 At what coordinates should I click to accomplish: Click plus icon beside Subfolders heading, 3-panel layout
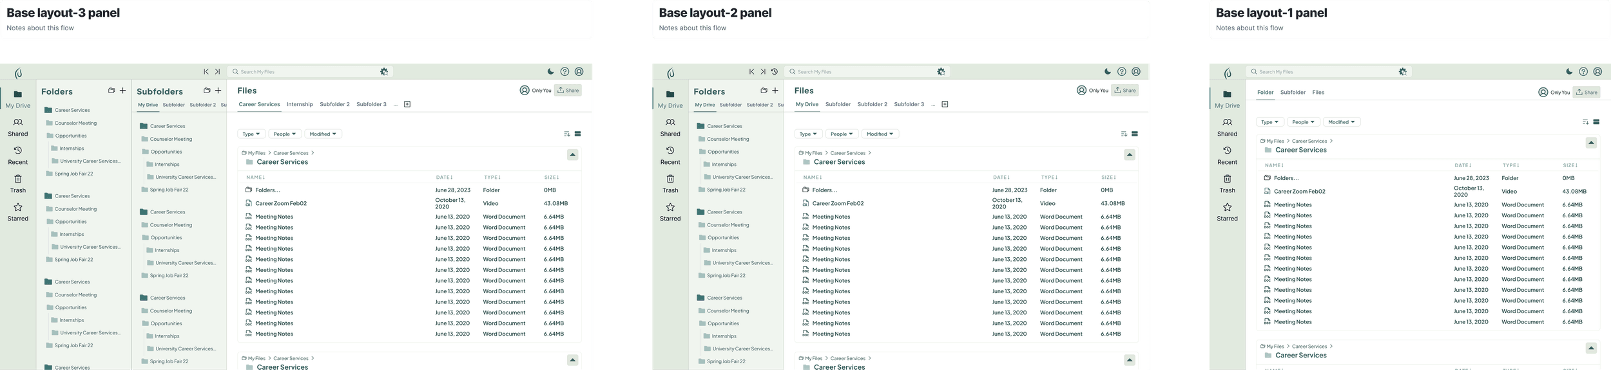(218, 91)
